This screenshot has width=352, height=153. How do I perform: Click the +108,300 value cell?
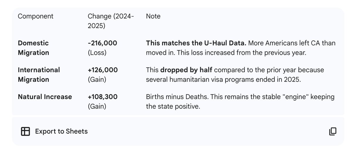[x=103, y=96]
